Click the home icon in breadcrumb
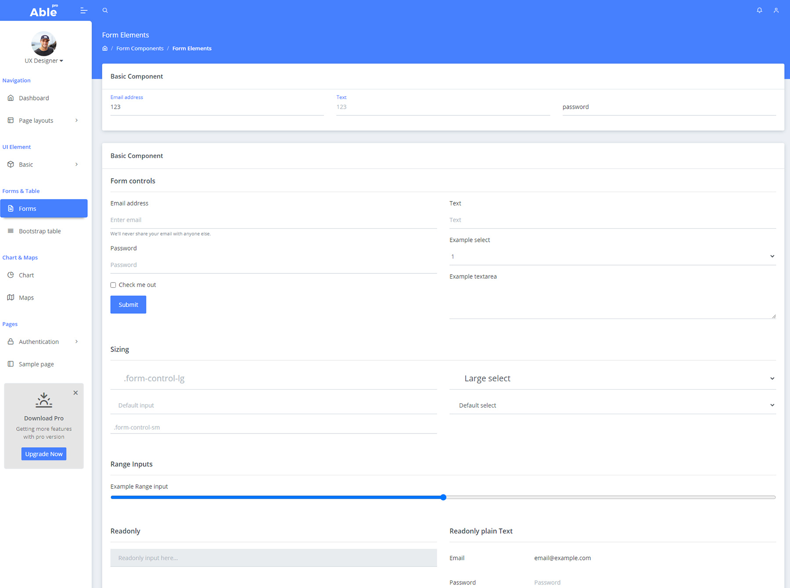The height and width of the screenshot is (588, 790). click(105, 48)
